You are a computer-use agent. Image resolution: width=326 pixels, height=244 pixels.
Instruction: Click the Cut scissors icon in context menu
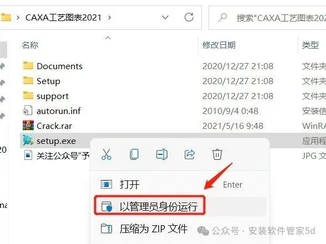tap(106, 154)
